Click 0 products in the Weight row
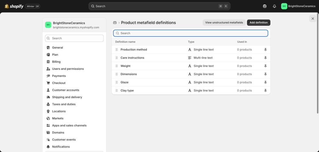Image resolution: width=319 pixels, height=152 pixels. [x=245, y=66]
